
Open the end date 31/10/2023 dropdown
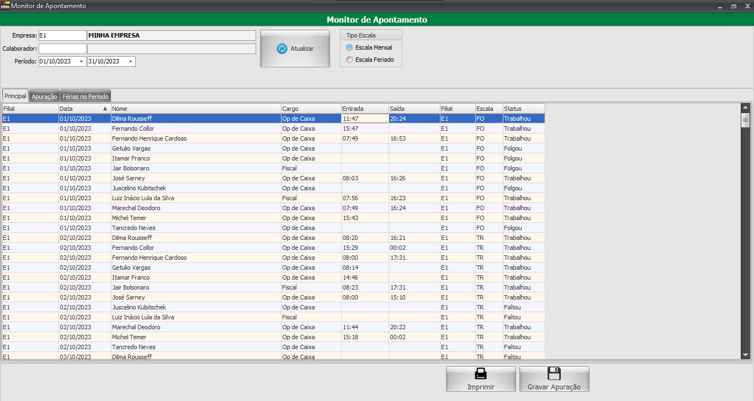click(131, 62)
